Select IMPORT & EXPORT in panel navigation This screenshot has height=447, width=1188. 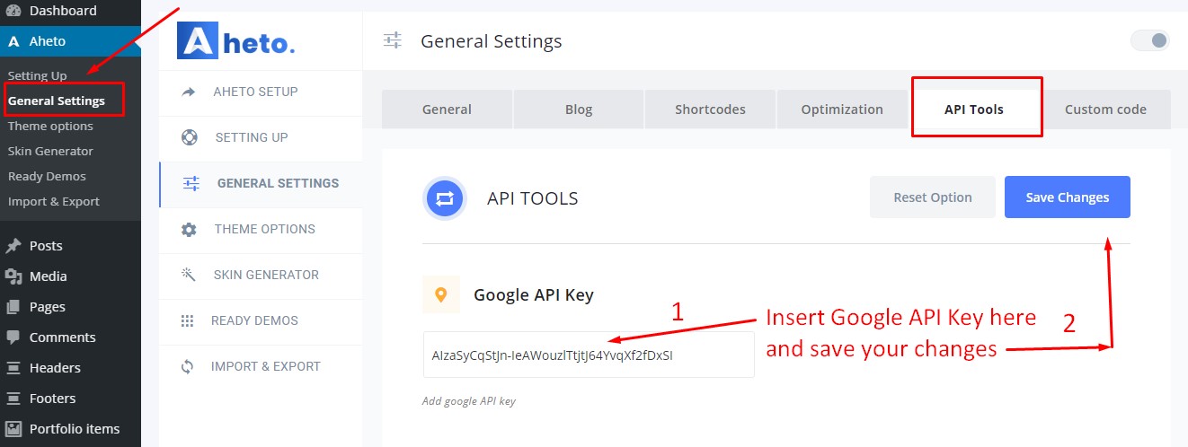[261, 366]
